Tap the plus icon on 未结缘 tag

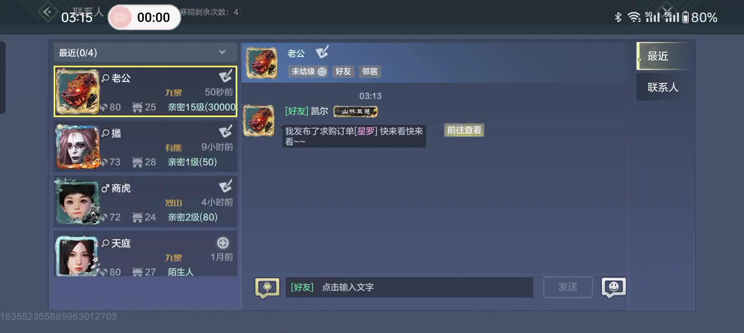point(322,72)
